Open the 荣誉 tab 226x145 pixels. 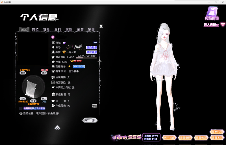[80, 29]
